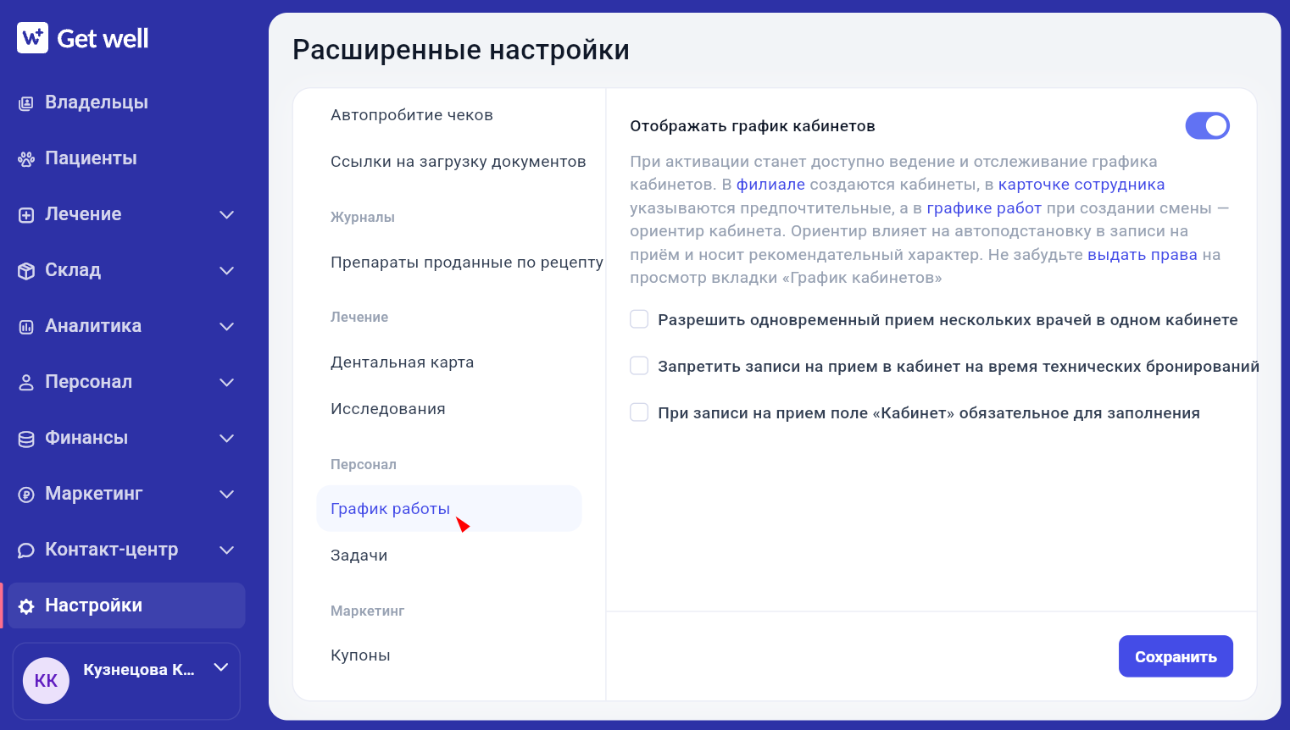Select Препараты проданные по рецепту

click(x=467, y=263)
